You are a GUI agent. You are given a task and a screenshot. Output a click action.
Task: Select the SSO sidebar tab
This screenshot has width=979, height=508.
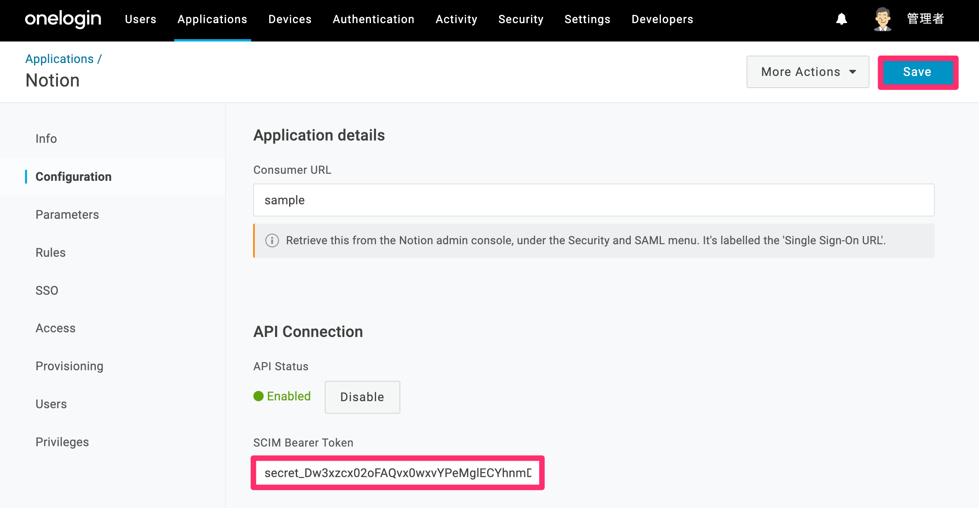pos(47,290)
